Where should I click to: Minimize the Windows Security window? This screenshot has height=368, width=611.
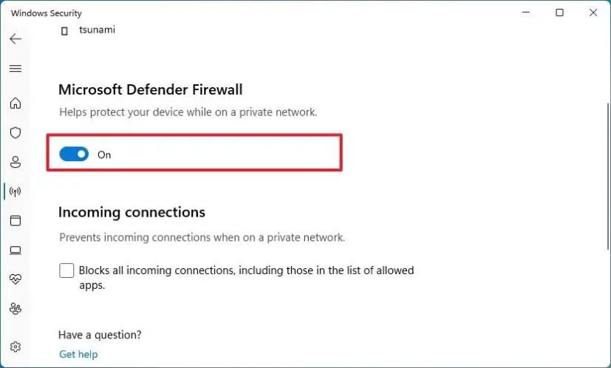526,13
